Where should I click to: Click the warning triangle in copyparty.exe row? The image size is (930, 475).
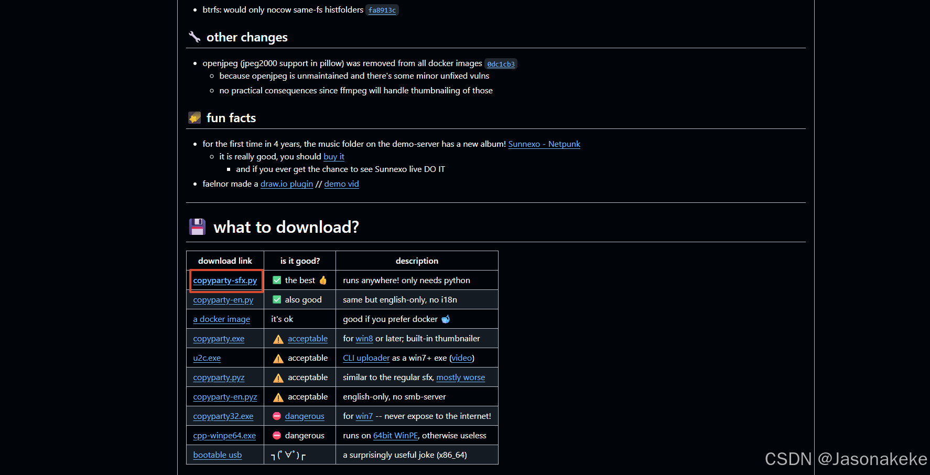(x=278, y=339)
